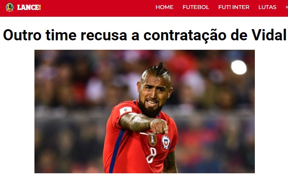The height and width of the screenshot is (175, 288).
Task: Click the empty red header bar area
Action: [97, 7]
